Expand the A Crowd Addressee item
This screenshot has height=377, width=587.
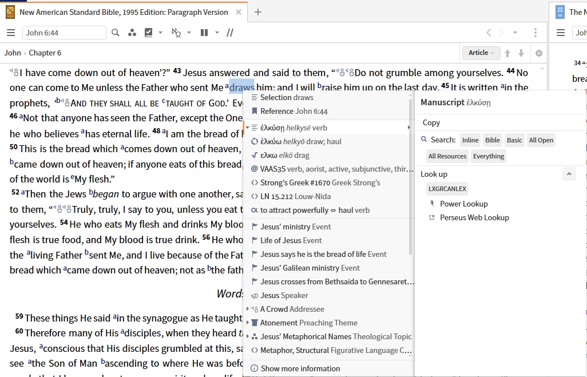pyautogui.click(x=248, y=309)
